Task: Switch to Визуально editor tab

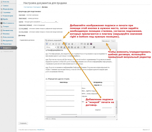Action: tap(106, 41)
